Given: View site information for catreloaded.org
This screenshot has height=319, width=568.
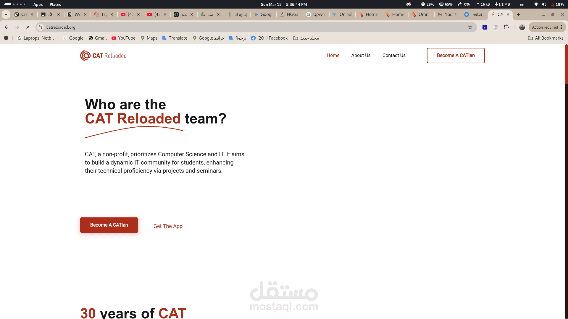Looking at the screenshot, I should [41, 27].
